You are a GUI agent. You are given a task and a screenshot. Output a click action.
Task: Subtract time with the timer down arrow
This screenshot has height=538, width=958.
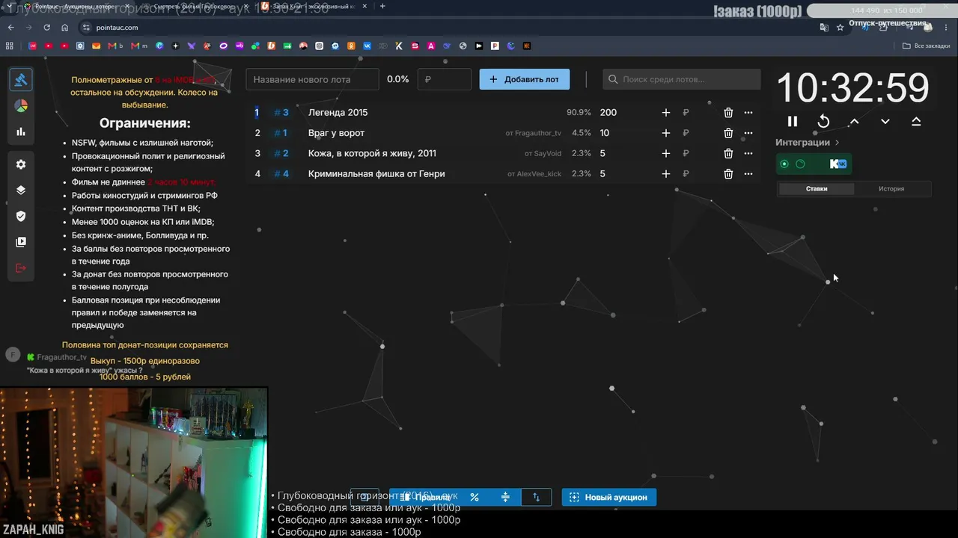885,121
